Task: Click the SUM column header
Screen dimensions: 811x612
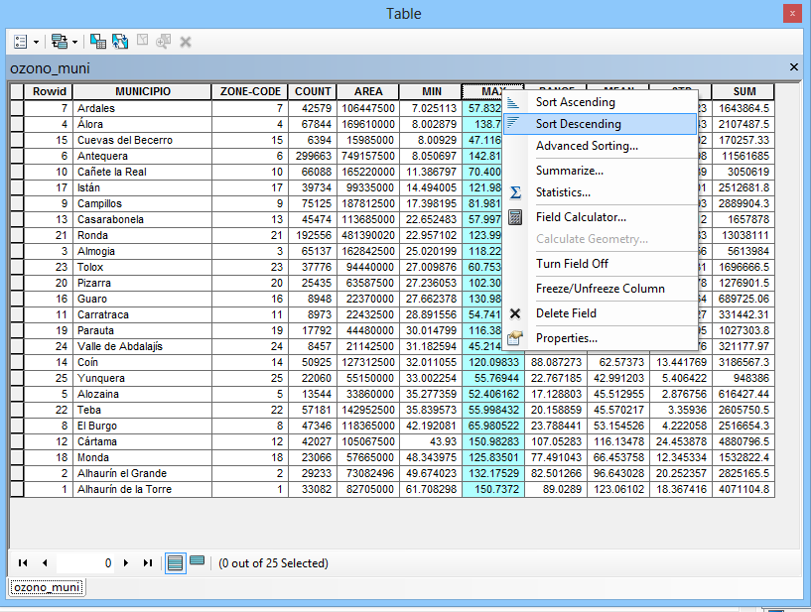Action: 743,91
